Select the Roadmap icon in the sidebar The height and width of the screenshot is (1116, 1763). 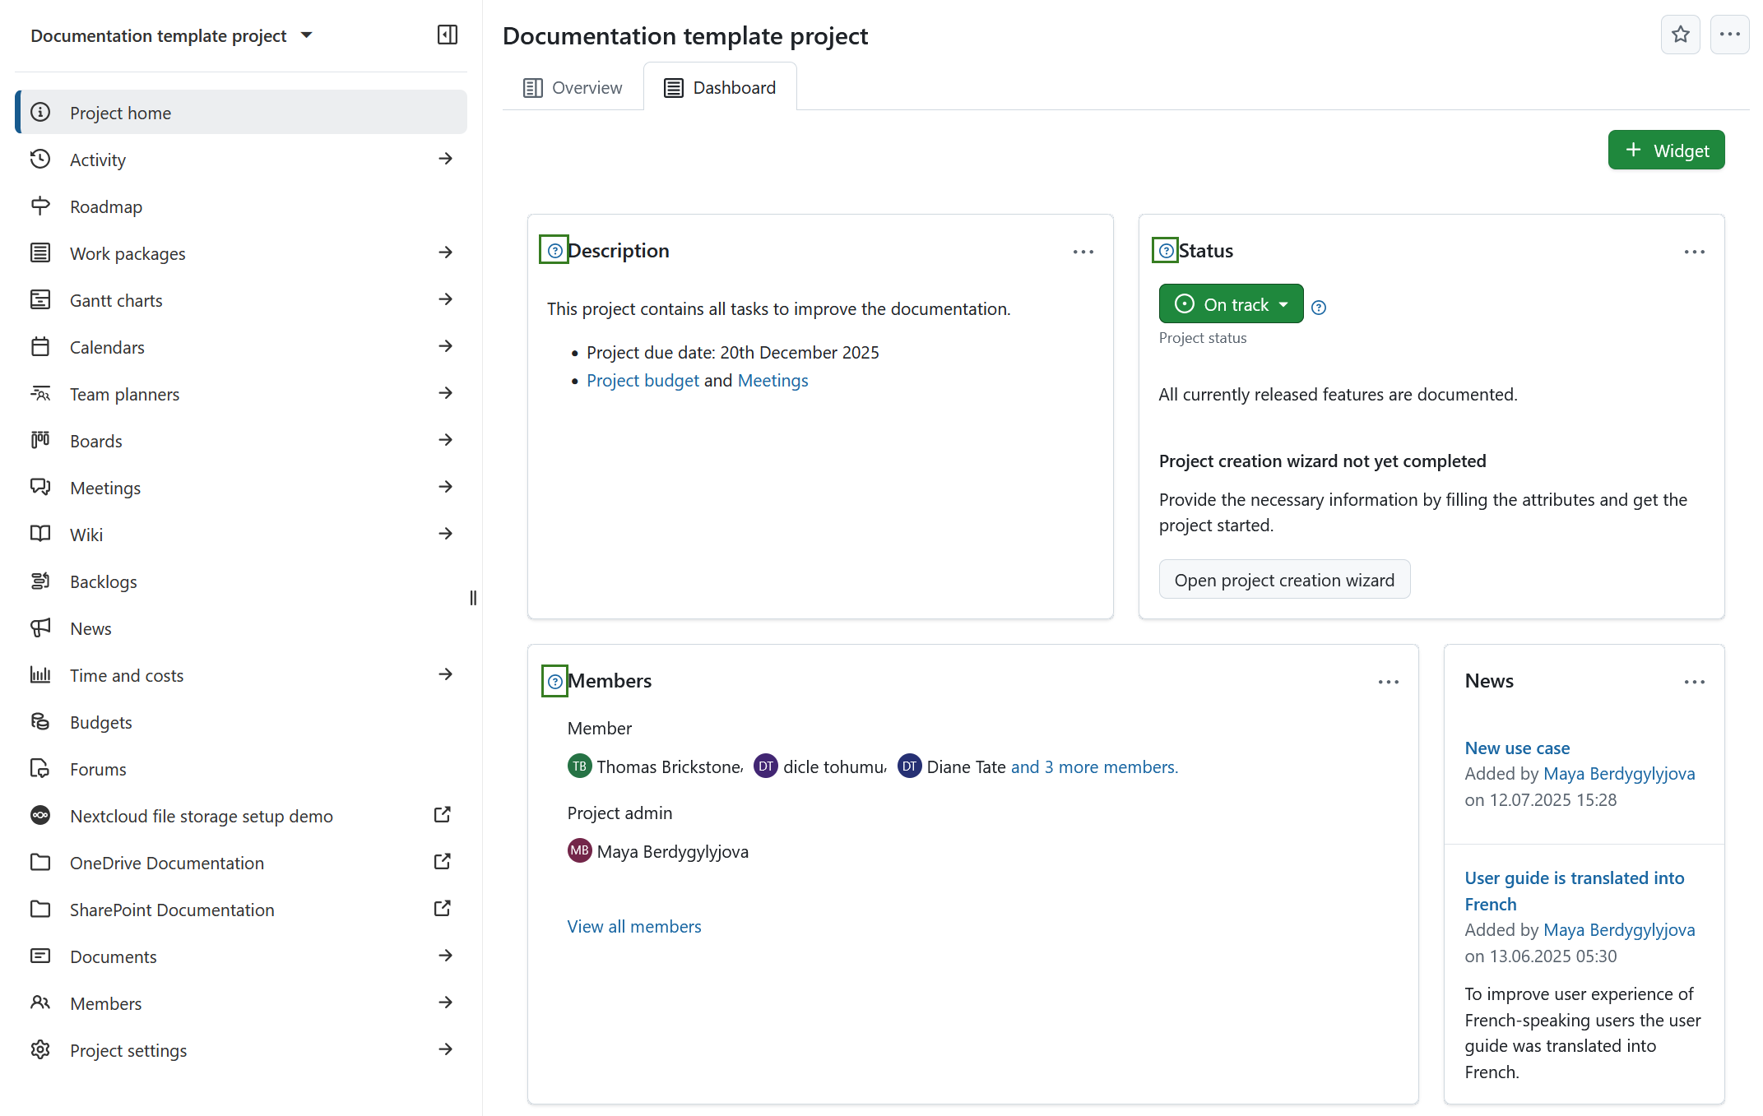(x=40, y=206)
